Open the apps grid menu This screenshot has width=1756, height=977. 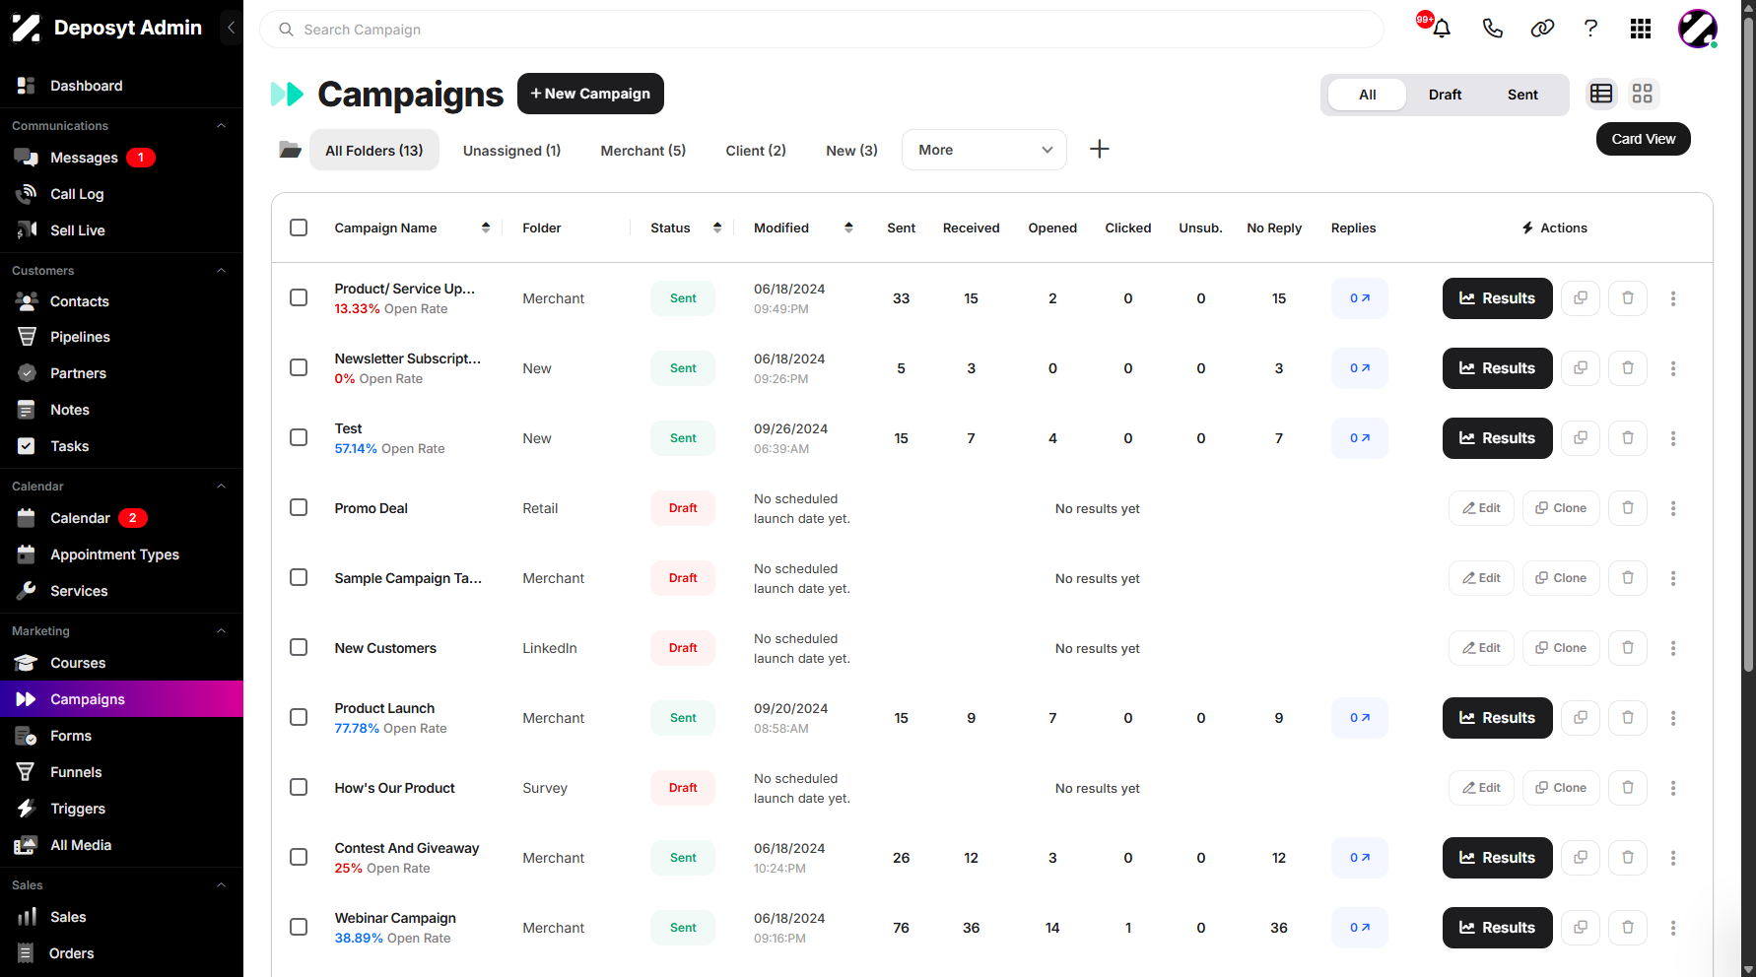coord(1641,29)
